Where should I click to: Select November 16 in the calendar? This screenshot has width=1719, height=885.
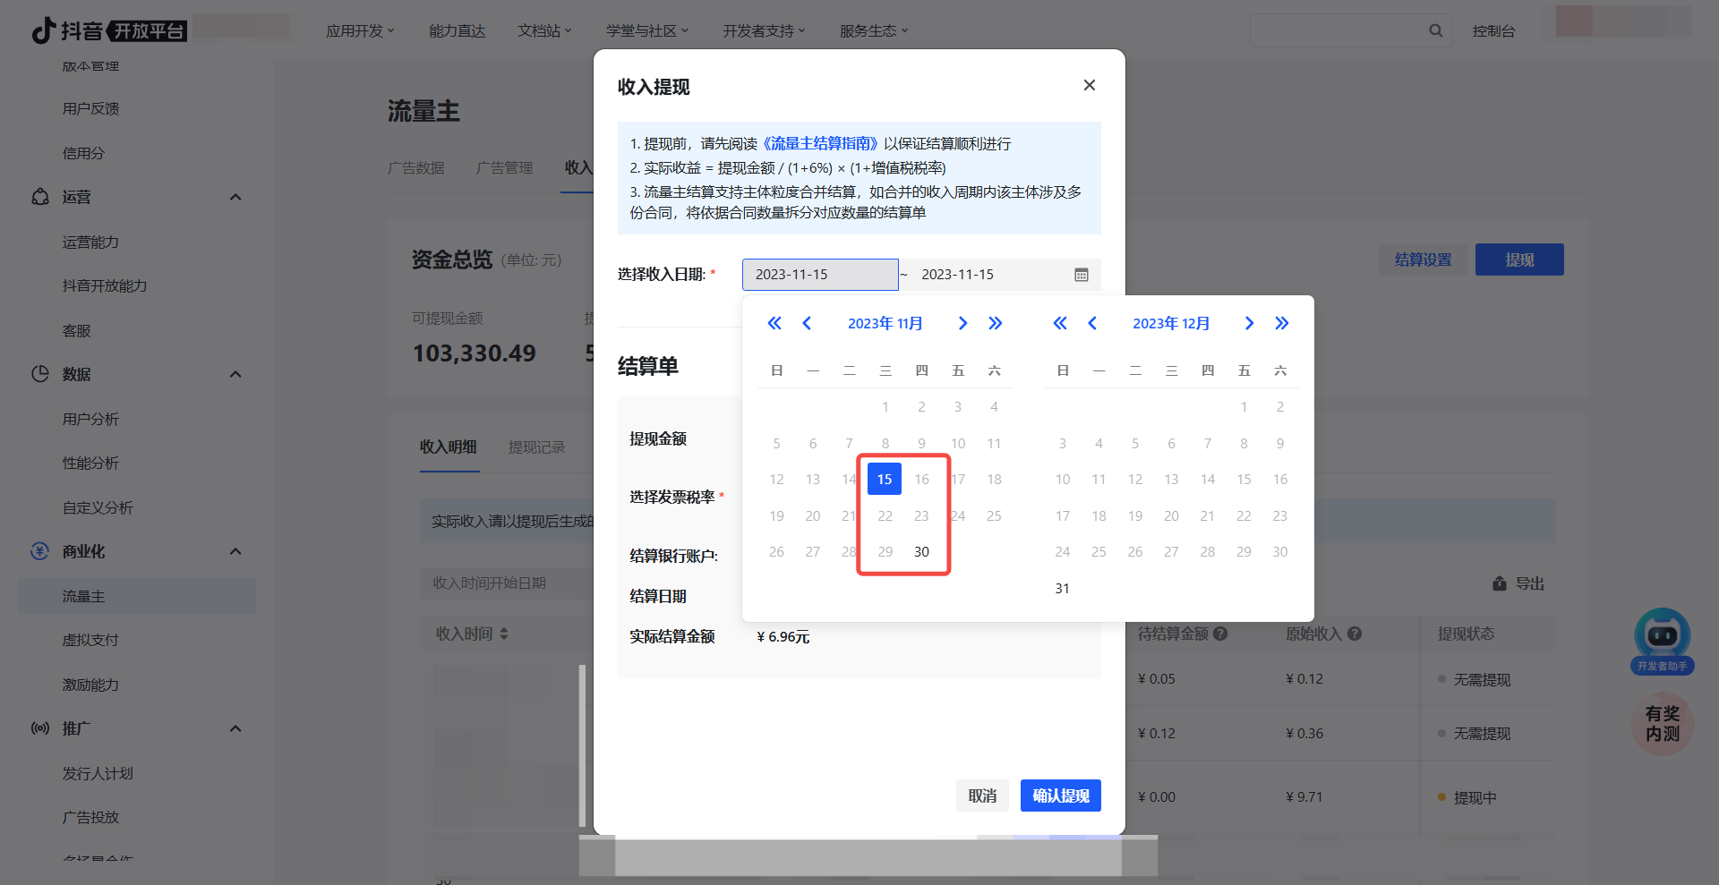click(921, 480)
